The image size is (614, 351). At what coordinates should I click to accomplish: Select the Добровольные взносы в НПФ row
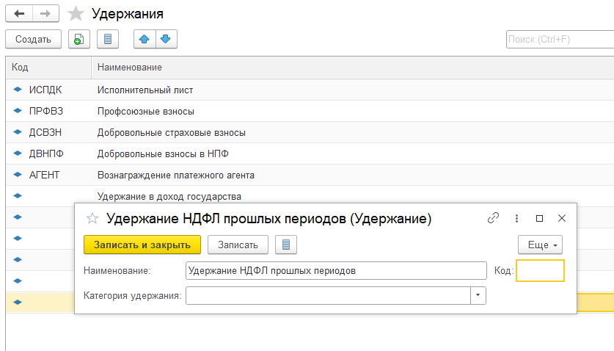310,153
